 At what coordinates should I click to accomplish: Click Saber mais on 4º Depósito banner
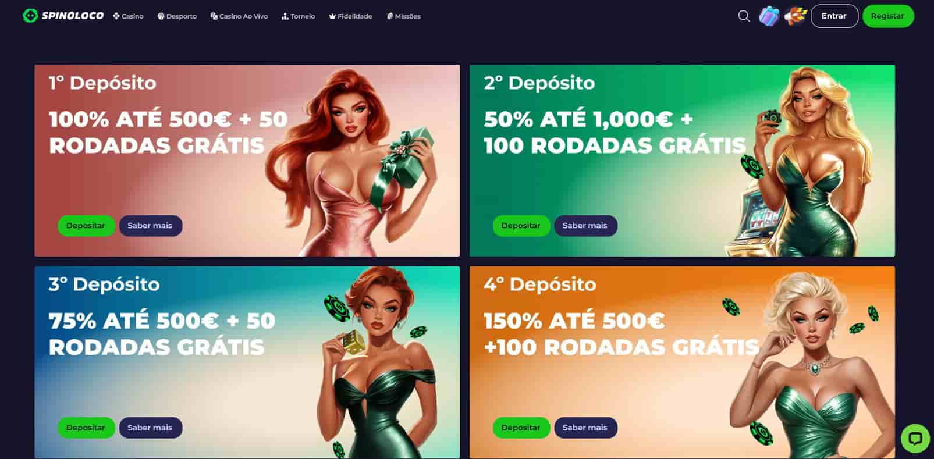pyautogui.click(x=585, y=428)
